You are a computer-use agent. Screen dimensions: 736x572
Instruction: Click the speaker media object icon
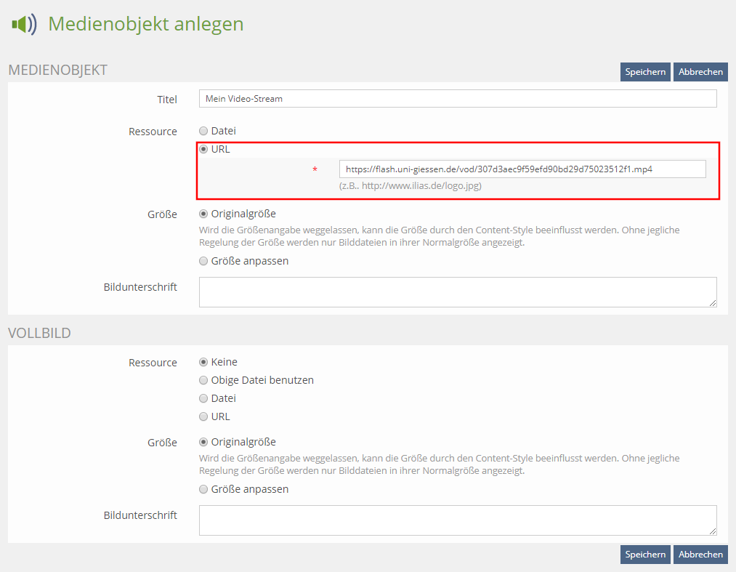(x=24, y=25)
